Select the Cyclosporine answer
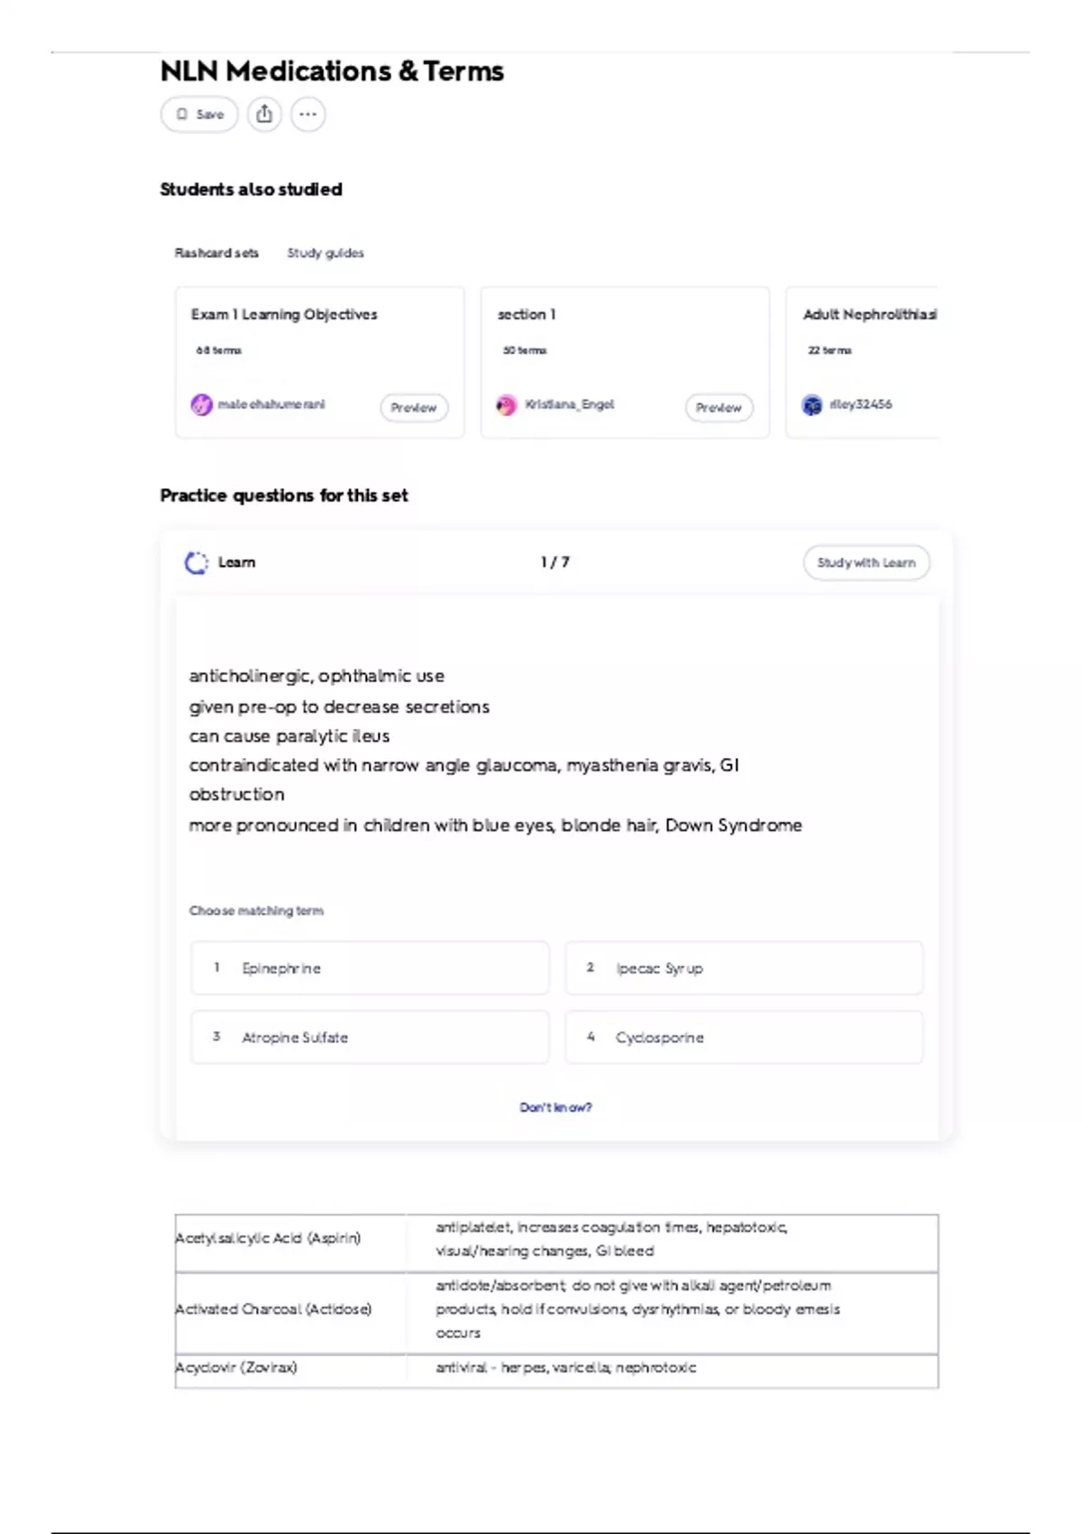The image size is (1082, 1534). point(744,1038)
